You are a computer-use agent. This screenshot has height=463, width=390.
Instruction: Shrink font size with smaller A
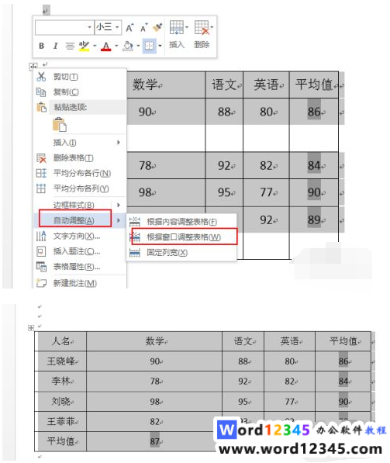pyautogui.click(x=143, y=28)
